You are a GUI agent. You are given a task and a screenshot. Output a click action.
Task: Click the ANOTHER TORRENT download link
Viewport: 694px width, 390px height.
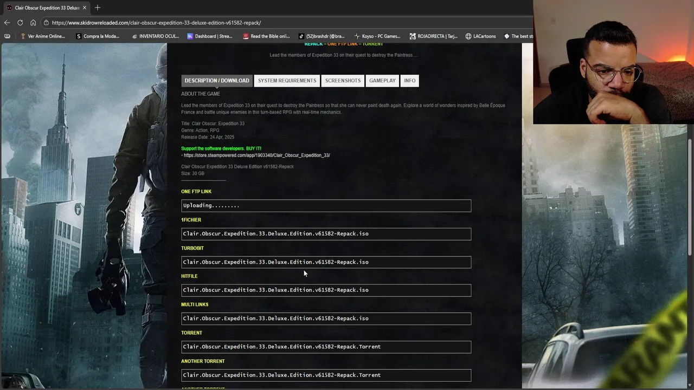point(326,375)
